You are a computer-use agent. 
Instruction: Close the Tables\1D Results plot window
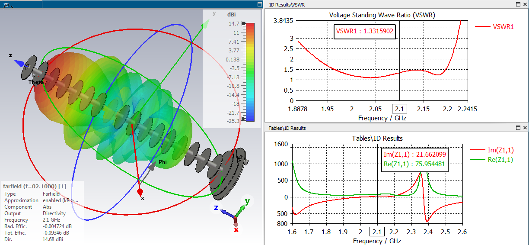click(x=525, y=128)
